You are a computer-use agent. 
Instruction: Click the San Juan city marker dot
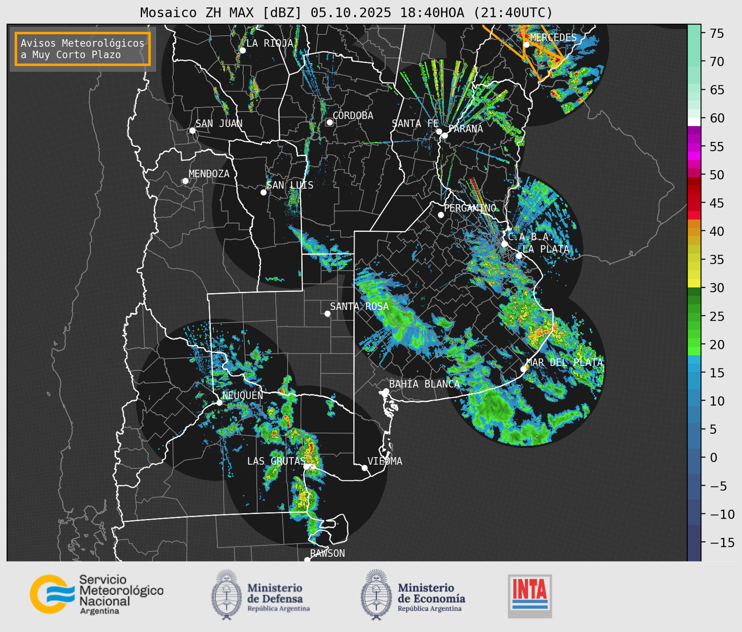pos(192,131)
